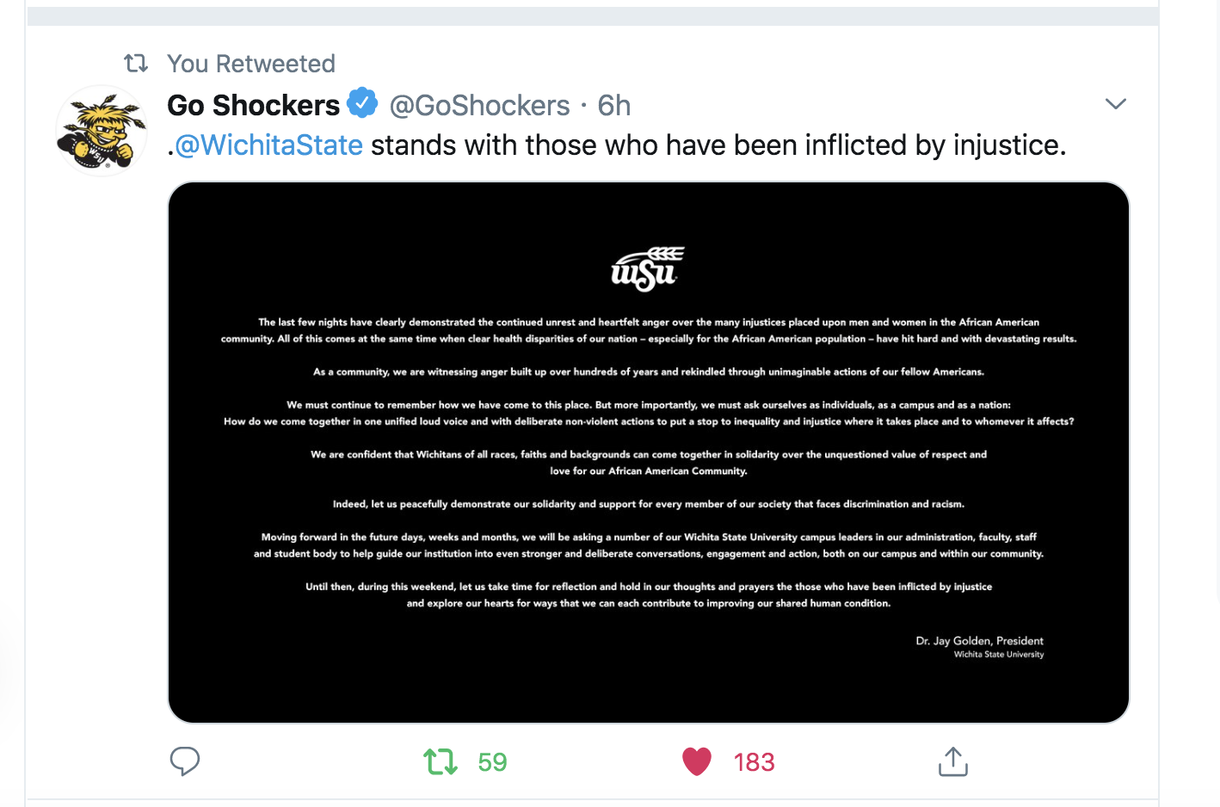Open the black statement image
1220x807 pixels.
point(649,453)
